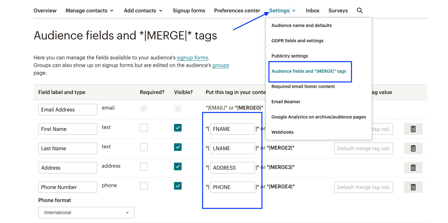448x223 pixels.
Task: Toggle Required checkbox for Phone Number
Action: 144,186
